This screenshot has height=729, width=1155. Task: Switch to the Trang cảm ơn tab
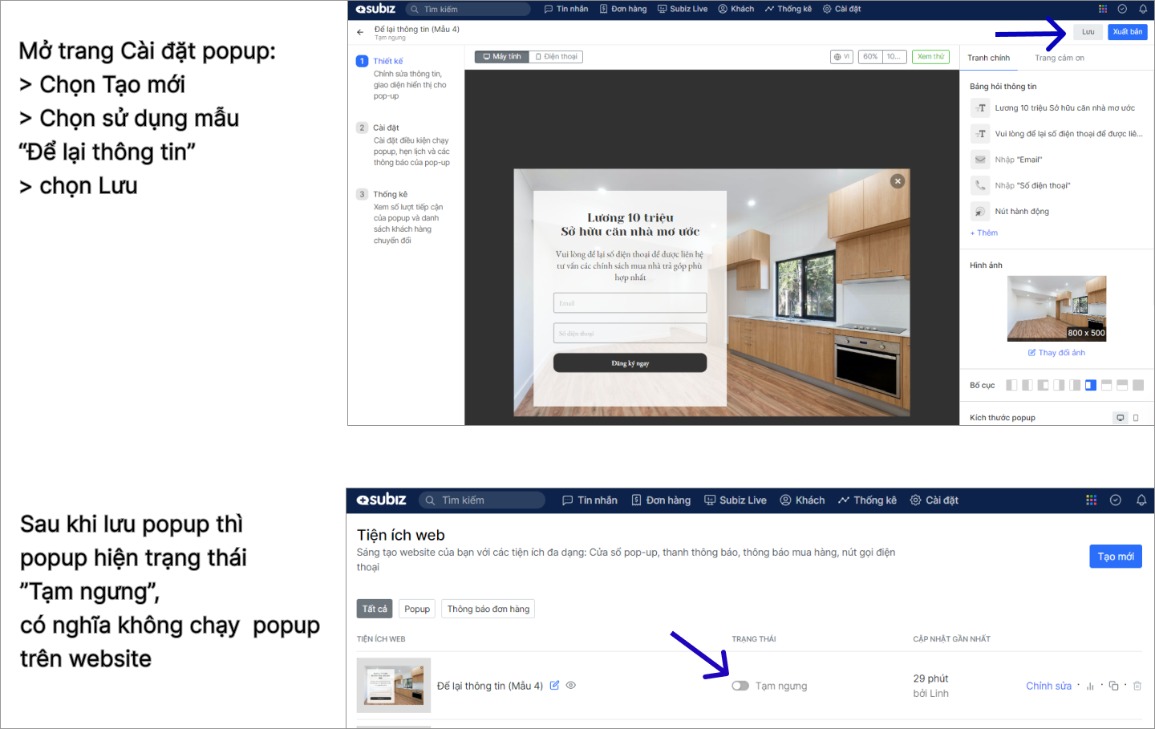(x=1059, y=58)
